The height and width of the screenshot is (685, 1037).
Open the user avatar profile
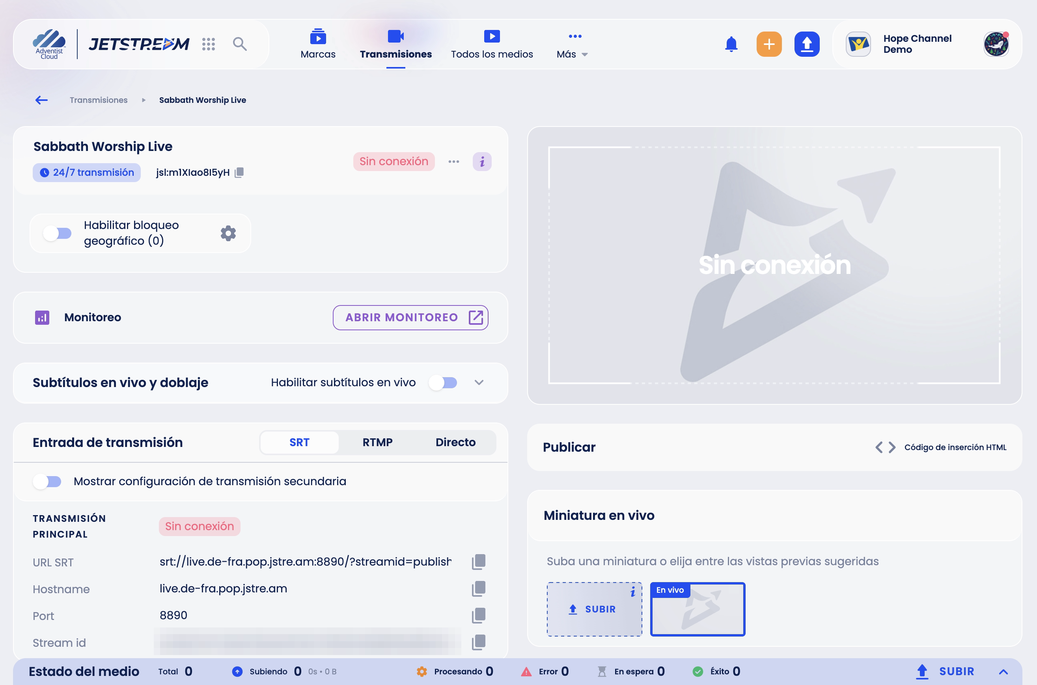996,44
